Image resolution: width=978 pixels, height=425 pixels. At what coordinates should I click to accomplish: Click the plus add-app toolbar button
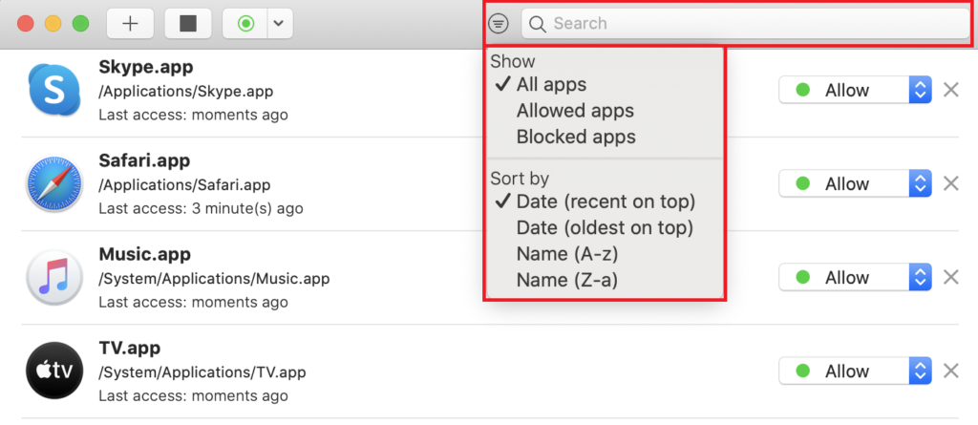[x=131, y=24]
